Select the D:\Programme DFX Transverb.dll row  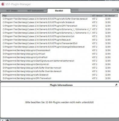tap(59, 78)
